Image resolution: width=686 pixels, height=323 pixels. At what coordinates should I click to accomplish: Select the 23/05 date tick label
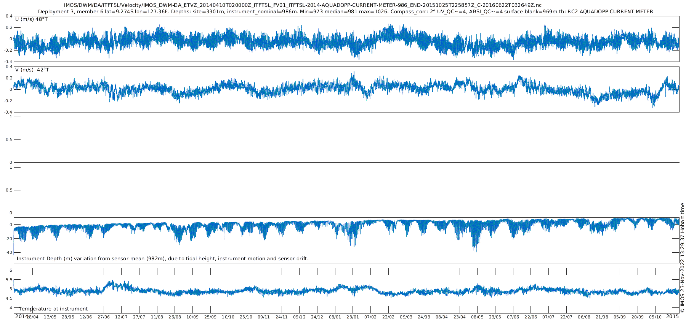(495, 317)
